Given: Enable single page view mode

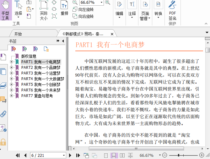Looking at the screenshot, I should point(106,155).
